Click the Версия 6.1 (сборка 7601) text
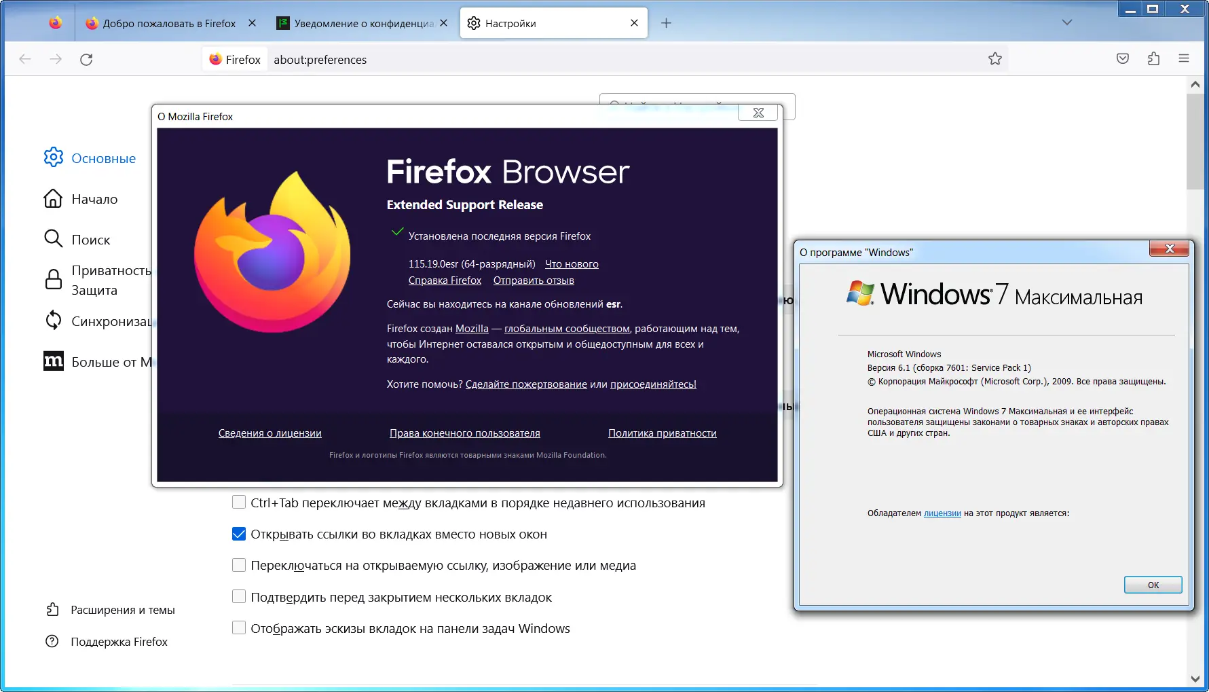This screenshot has height=692, width=1209. click(x=949, y=367)
